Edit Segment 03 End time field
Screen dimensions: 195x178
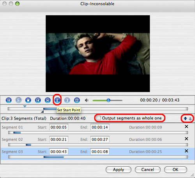100,151
